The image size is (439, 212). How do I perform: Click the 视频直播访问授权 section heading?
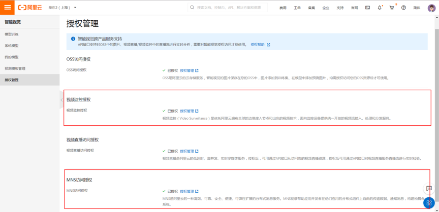pos(83,140)
